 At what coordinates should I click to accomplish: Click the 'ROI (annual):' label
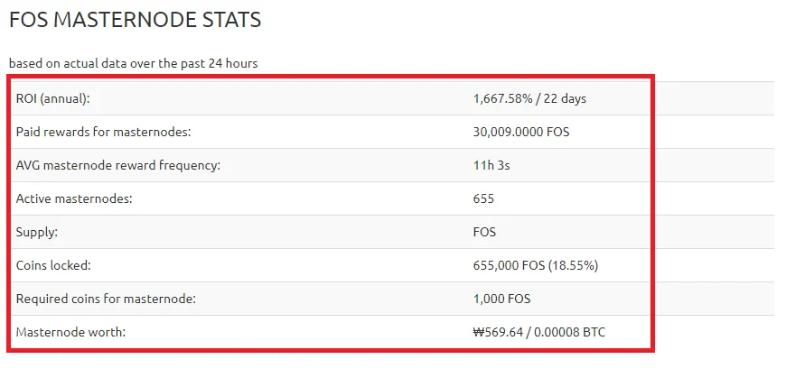point(52,98)
